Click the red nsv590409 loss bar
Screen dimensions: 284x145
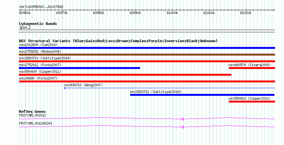tap(125, 75)
